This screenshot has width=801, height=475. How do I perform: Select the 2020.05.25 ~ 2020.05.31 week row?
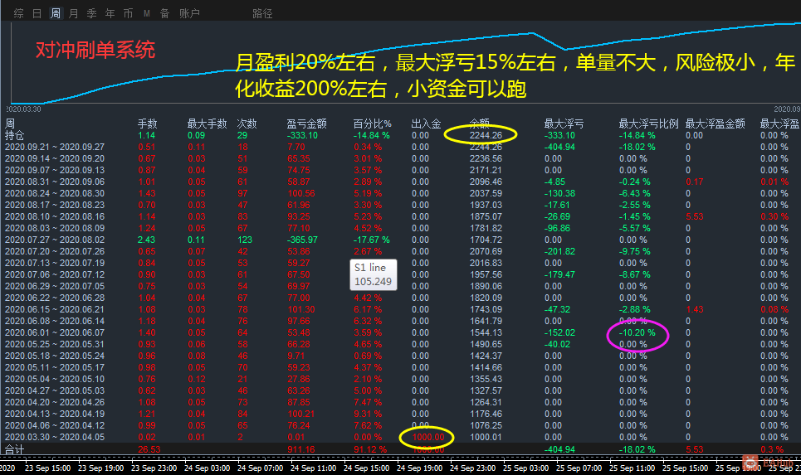coord(55,344)
